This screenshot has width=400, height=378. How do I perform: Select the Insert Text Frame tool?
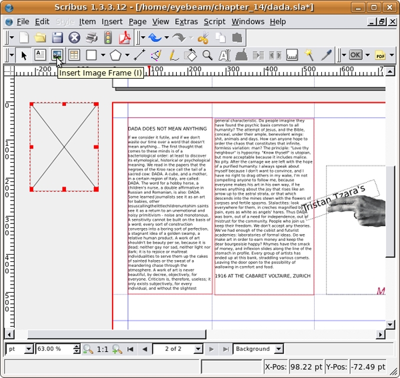40,55
